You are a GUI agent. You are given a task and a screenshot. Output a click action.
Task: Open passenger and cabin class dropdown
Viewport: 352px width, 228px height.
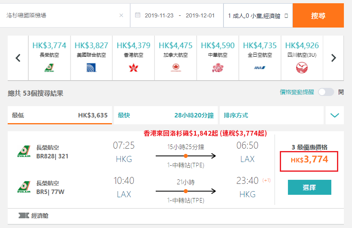(x=258, y=16)
